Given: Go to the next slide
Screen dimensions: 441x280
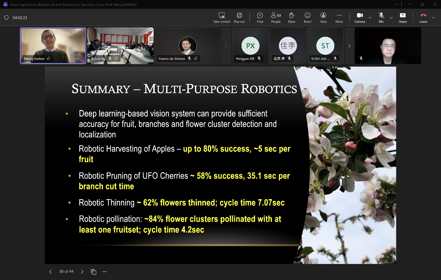Looking at the screenshot, I should pos(82,272).
